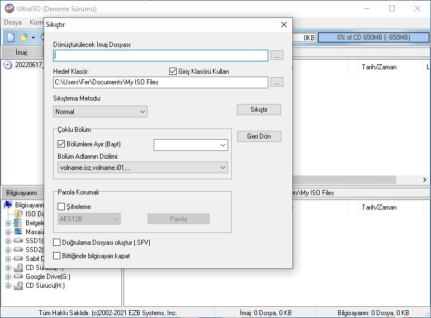Open the split size (Bayt) combo box
Viewport: 431px width, 318px height.
tap(191, 145)
